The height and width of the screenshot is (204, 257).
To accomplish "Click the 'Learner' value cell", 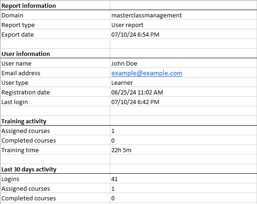I will [x=184, y=83].
